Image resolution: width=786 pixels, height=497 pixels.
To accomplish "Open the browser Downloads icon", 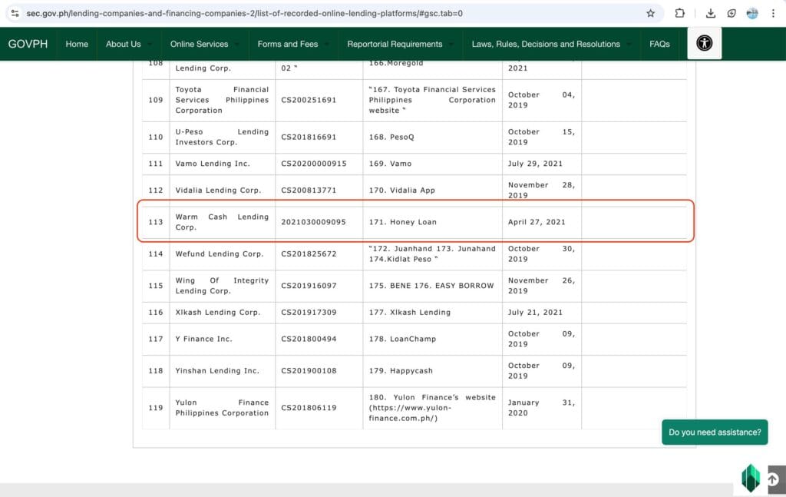I will tap(710, 13).
